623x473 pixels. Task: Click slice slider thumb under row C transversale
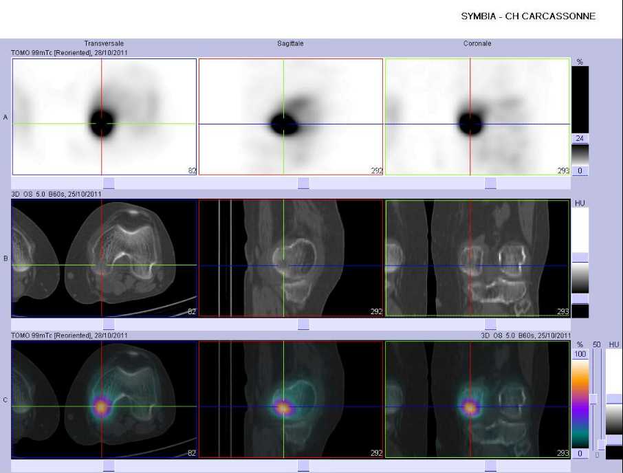pyautogui.click(x=109, y=466)
